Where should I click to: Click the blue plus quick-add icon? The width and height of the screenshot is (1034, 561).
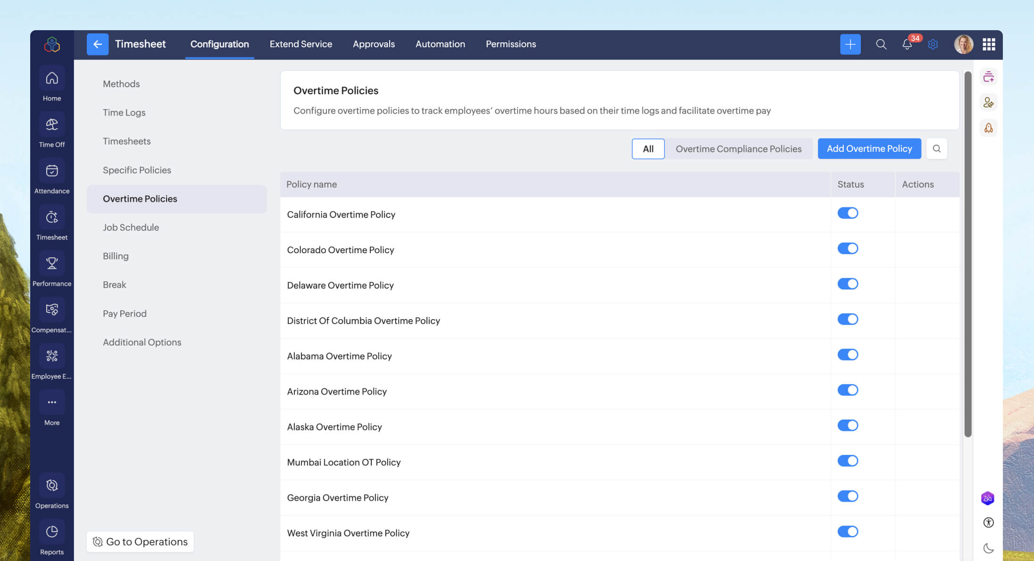(850, 44)
